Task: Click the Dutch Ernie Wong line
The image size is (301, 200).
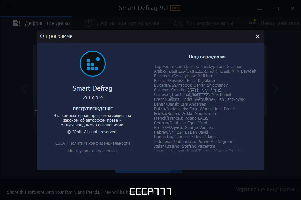Action: tap(195, 109)
